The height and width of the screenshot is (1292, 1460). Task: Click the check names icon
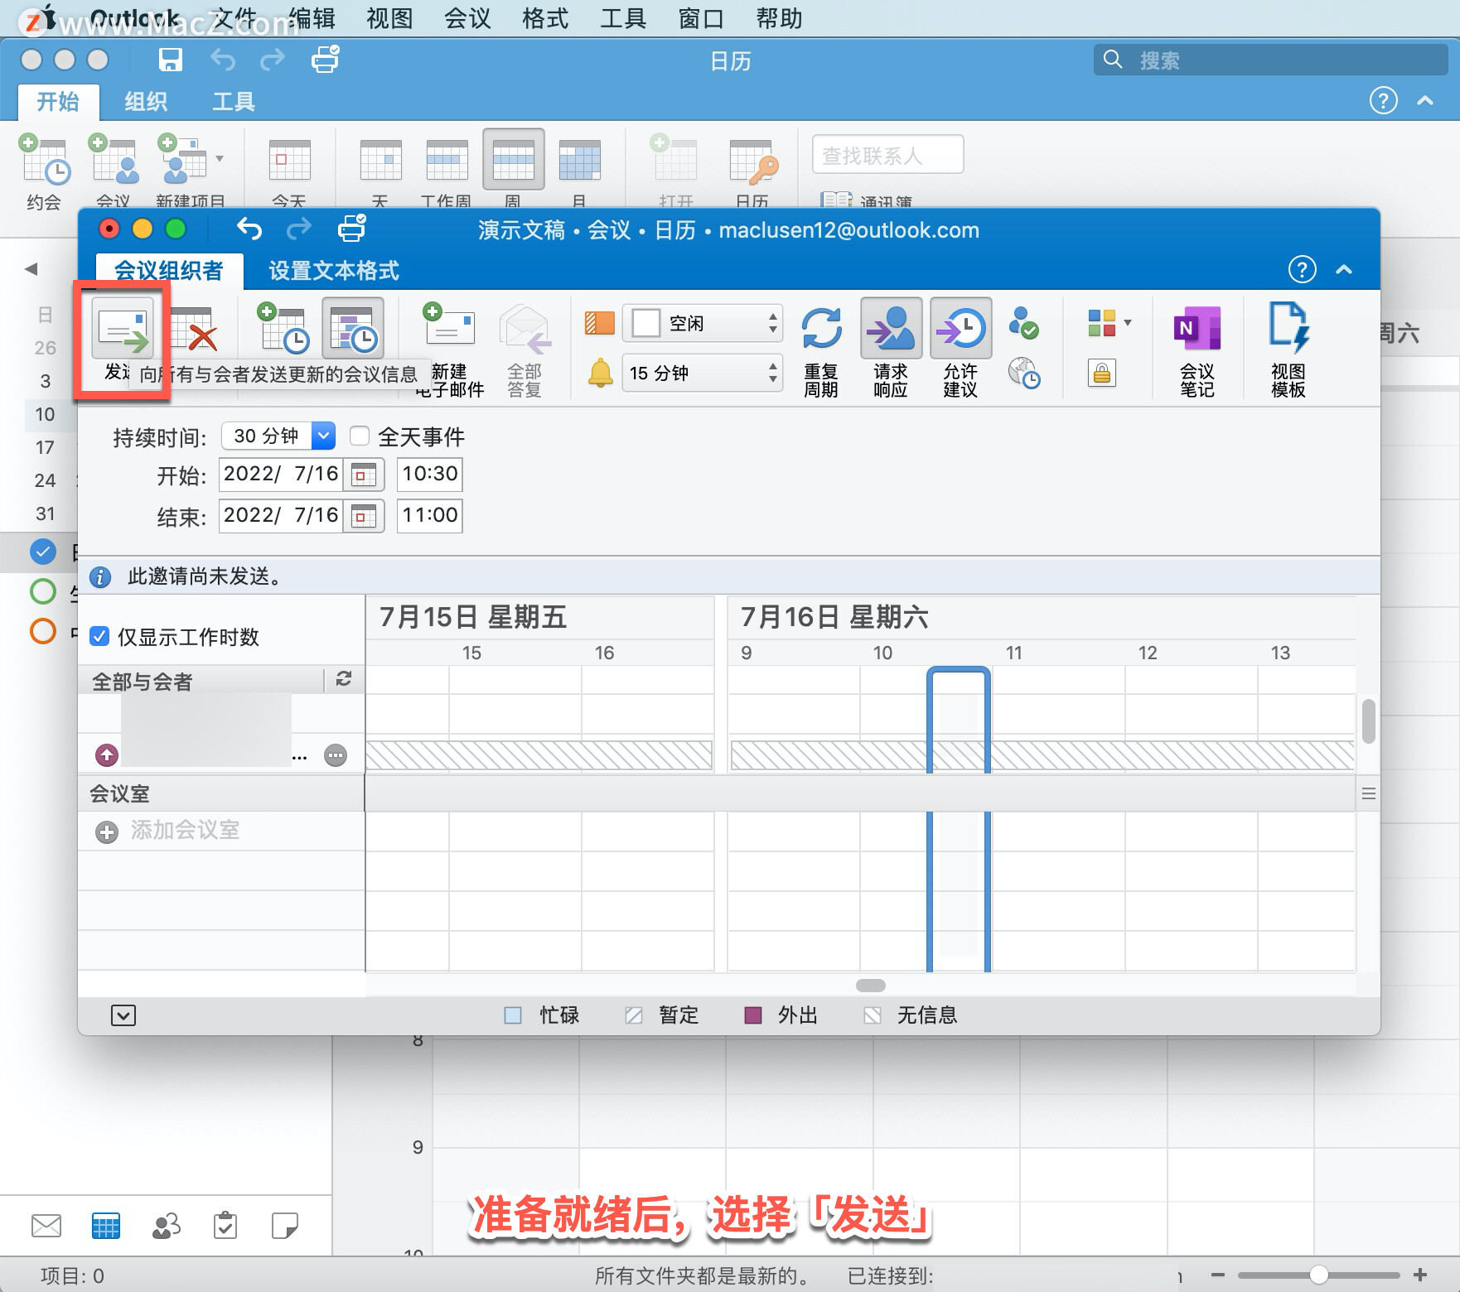pyautogui.click(x=1023, y=321)
